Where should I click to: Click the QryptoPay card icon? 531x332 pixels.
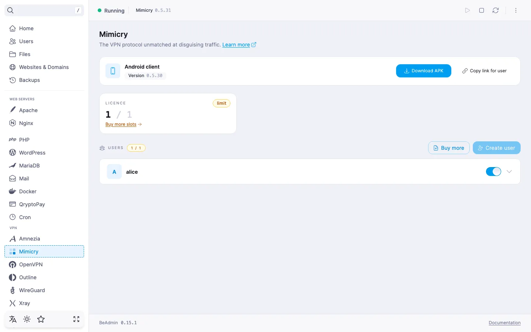pos(13,204)
